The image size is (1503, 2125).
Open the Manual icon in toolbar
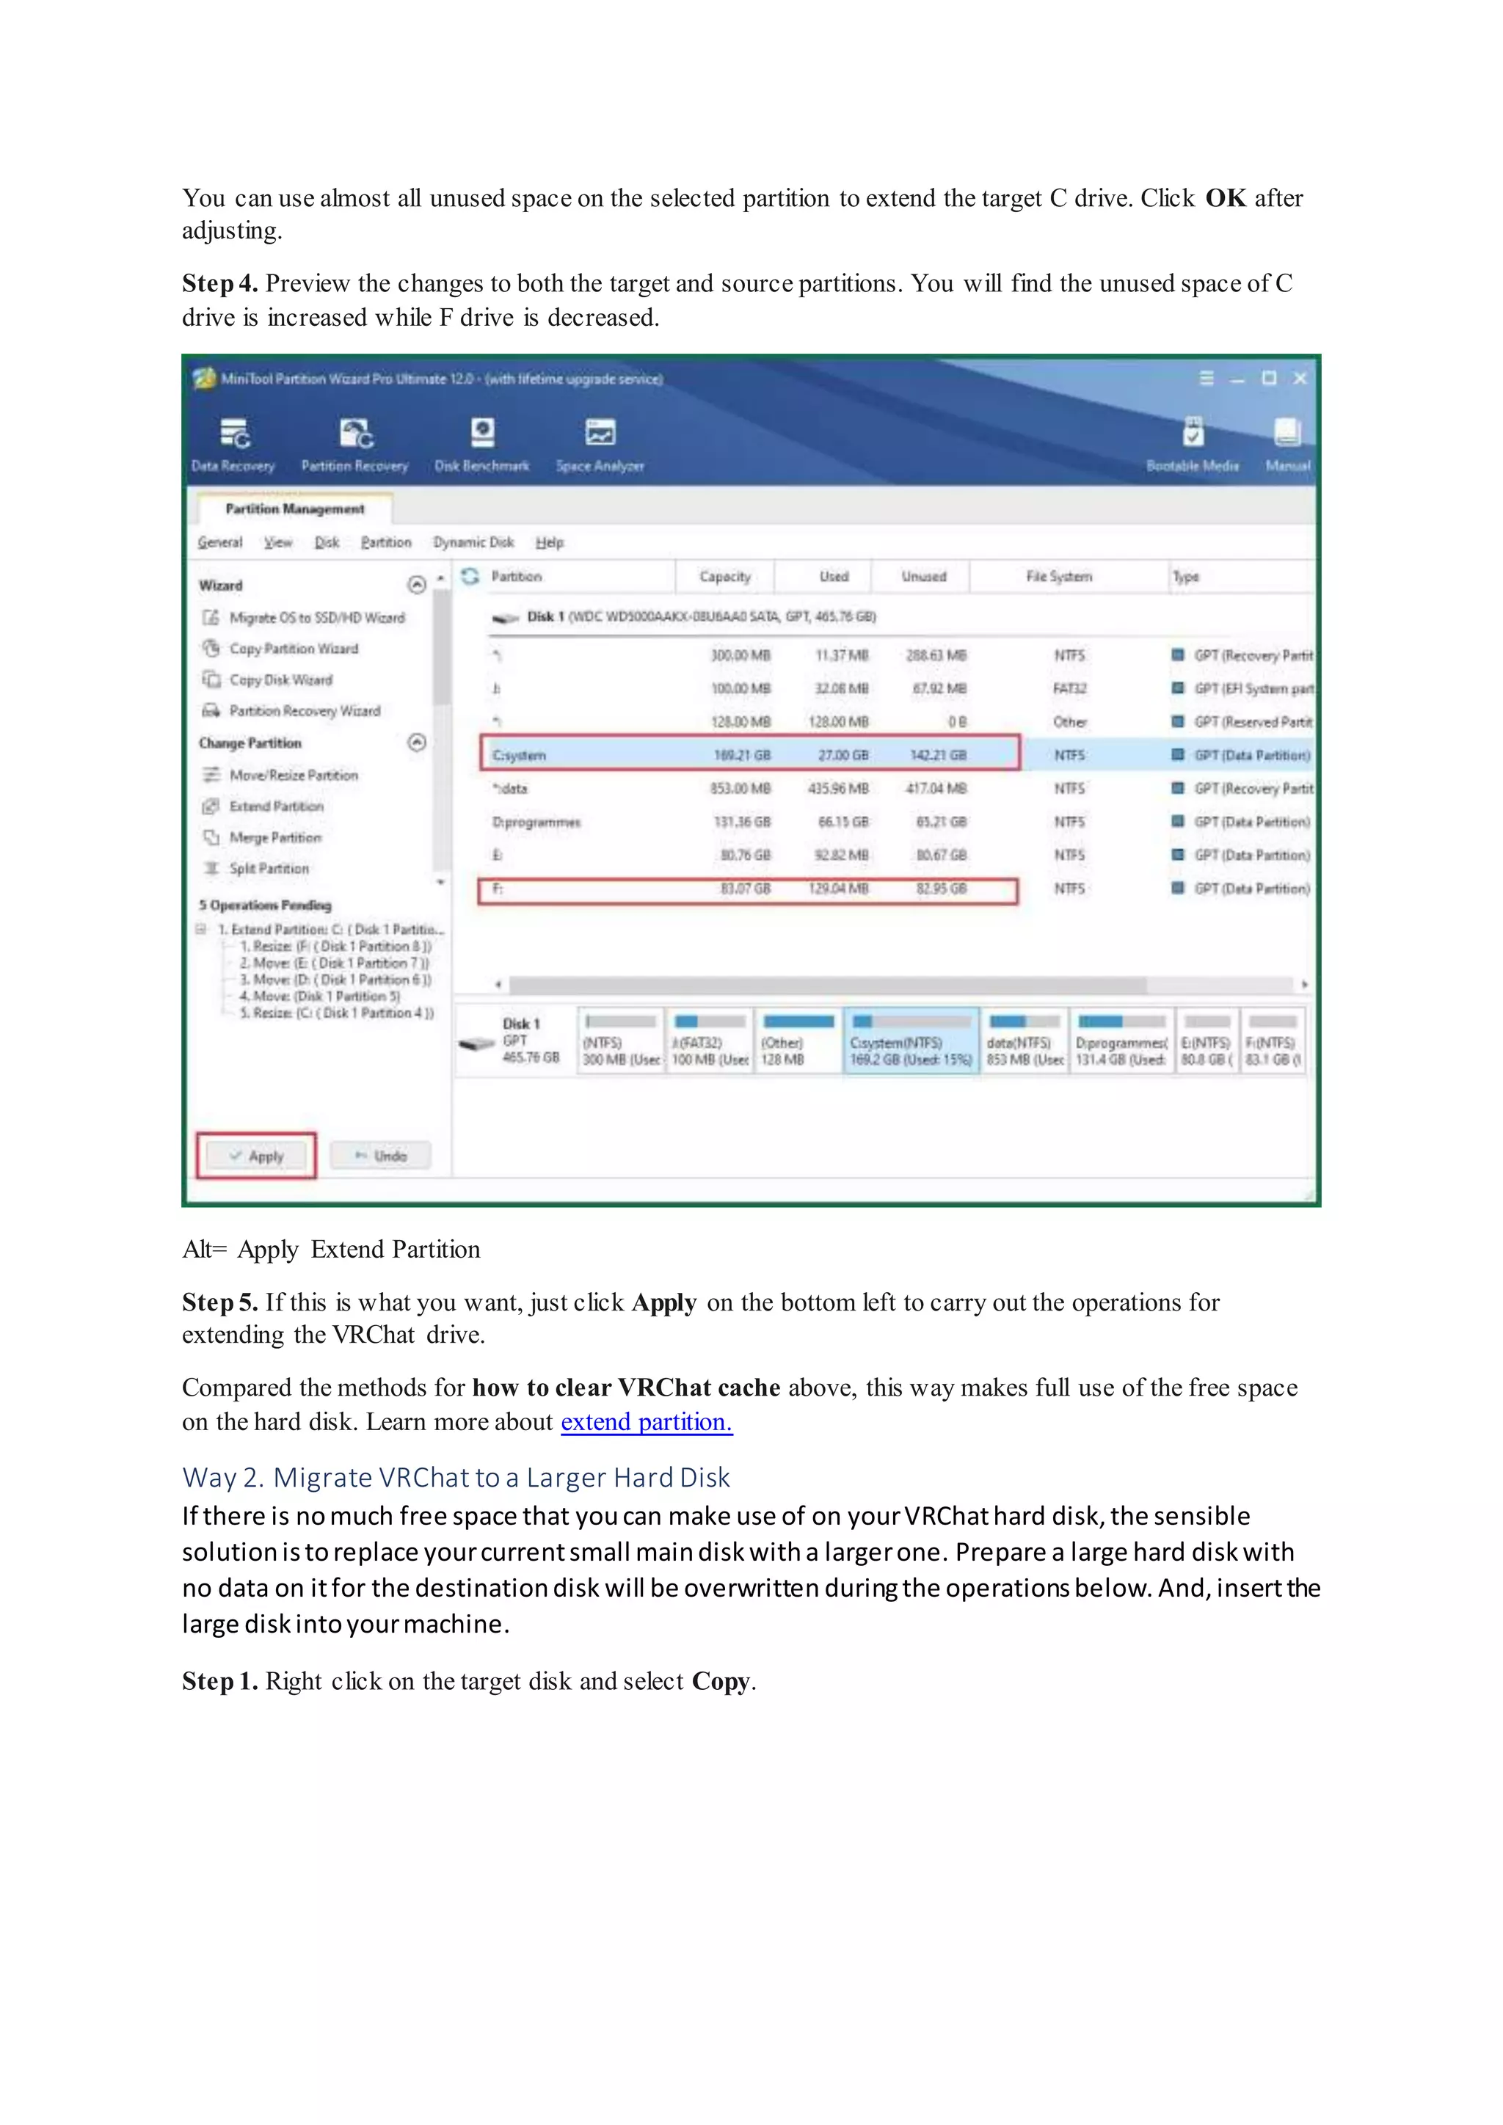[x=1287, y=433]
